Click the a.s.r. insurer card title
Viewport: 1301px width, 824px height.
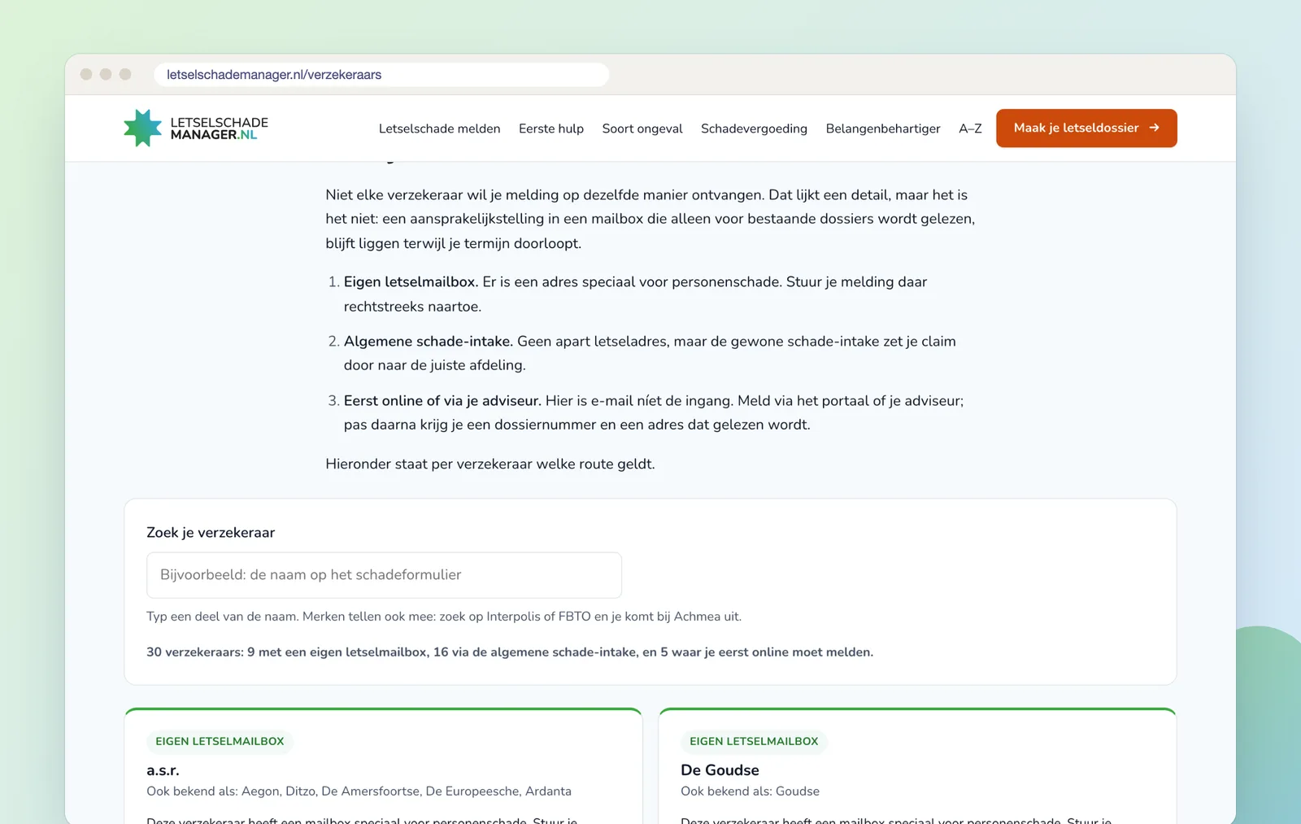pos(163,770)
